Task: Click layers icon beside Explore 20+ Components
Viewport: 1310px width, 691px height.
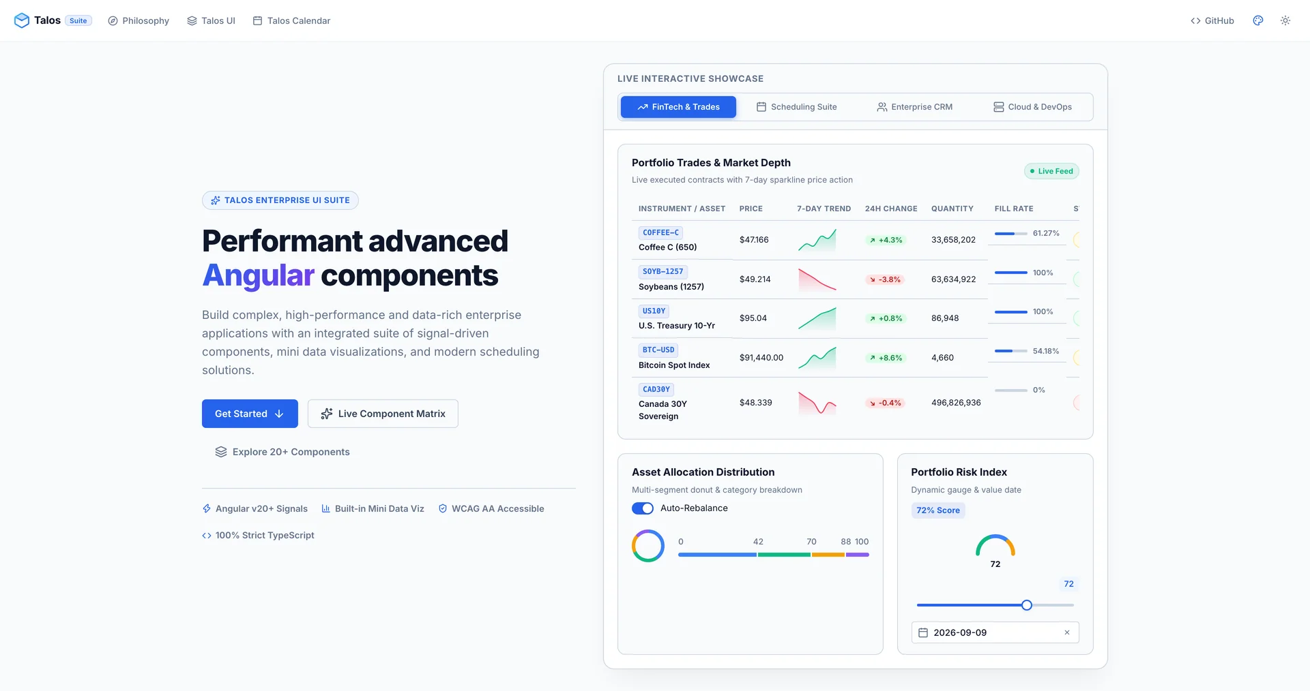Action: 221,452
